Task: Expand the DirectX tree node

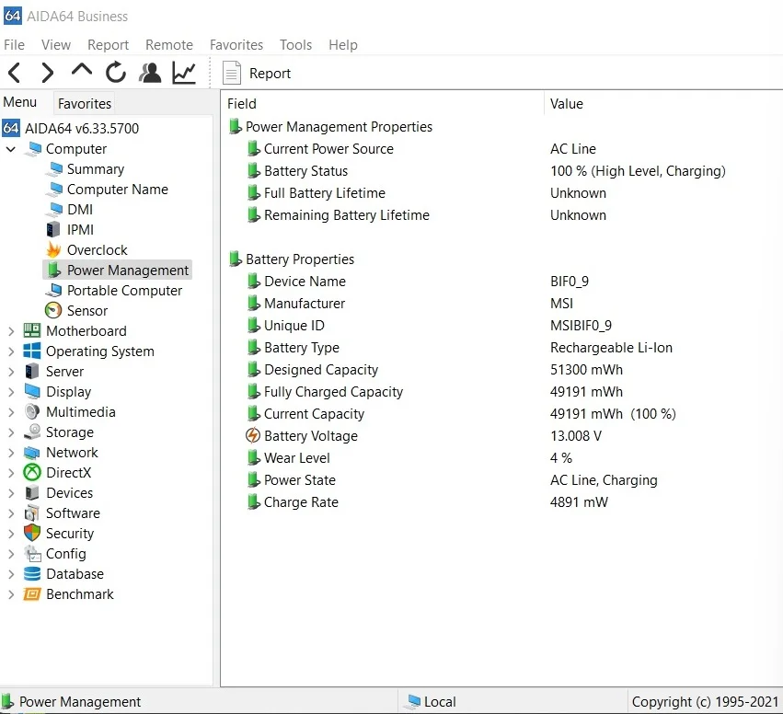Action: click(11, 473)
